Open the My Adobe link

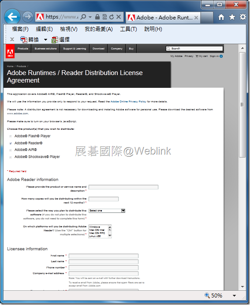point(176,56)
